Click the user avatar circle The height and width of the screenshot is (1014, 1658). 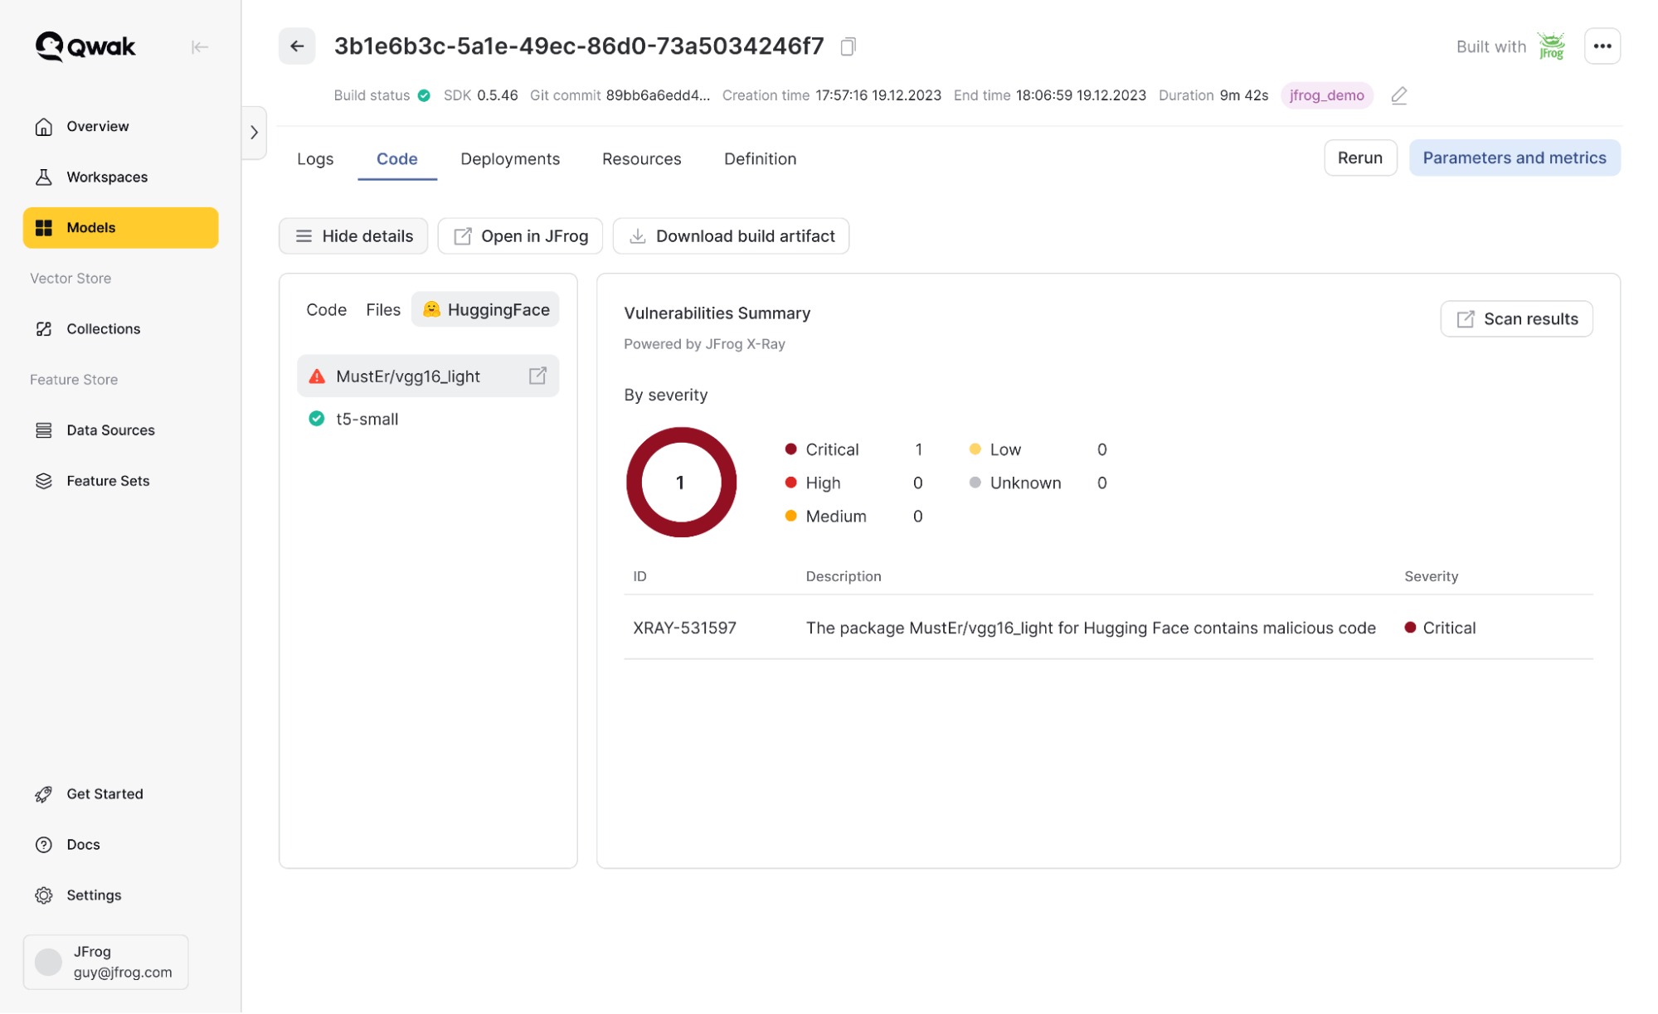48,962
